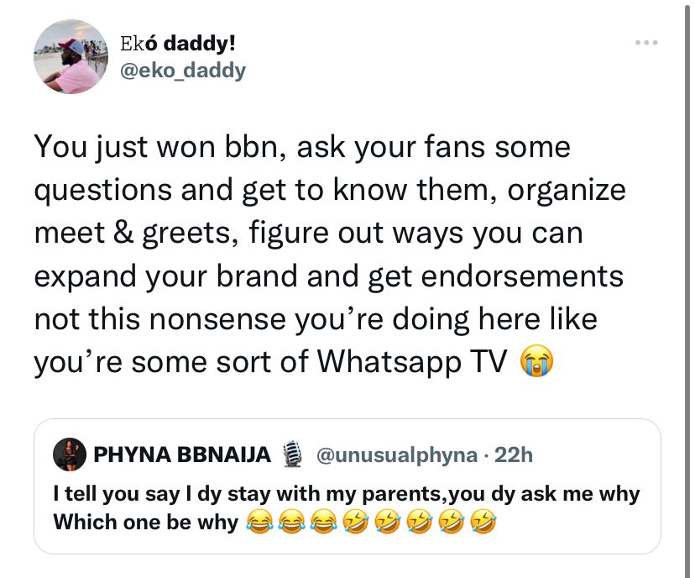This screenshot has height=578, width=695.
Task: Click the third tears-of-joy emoji in quoted tweet
Action: tap(323, 522)
